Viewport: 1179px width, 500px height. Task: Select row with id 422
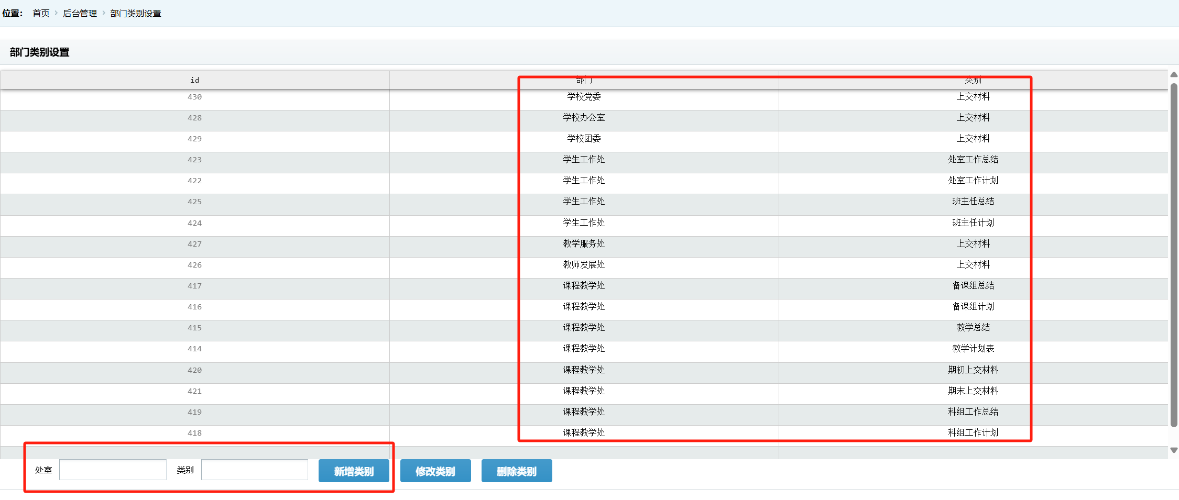pyautogui.click(x=584, y=183)
